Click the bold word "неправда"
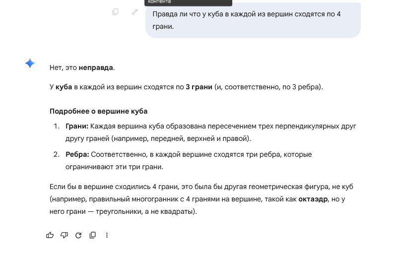 (x=95, y=67)
